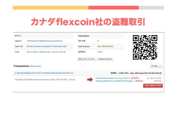Click the QR code image
177x125 pixels.
click(x=145, y=47)
